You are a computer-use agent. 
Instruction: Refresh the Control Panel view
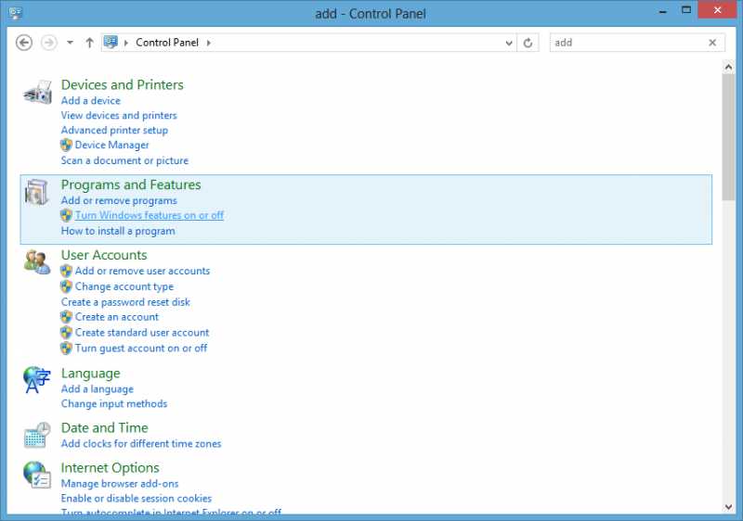(528, 43)
